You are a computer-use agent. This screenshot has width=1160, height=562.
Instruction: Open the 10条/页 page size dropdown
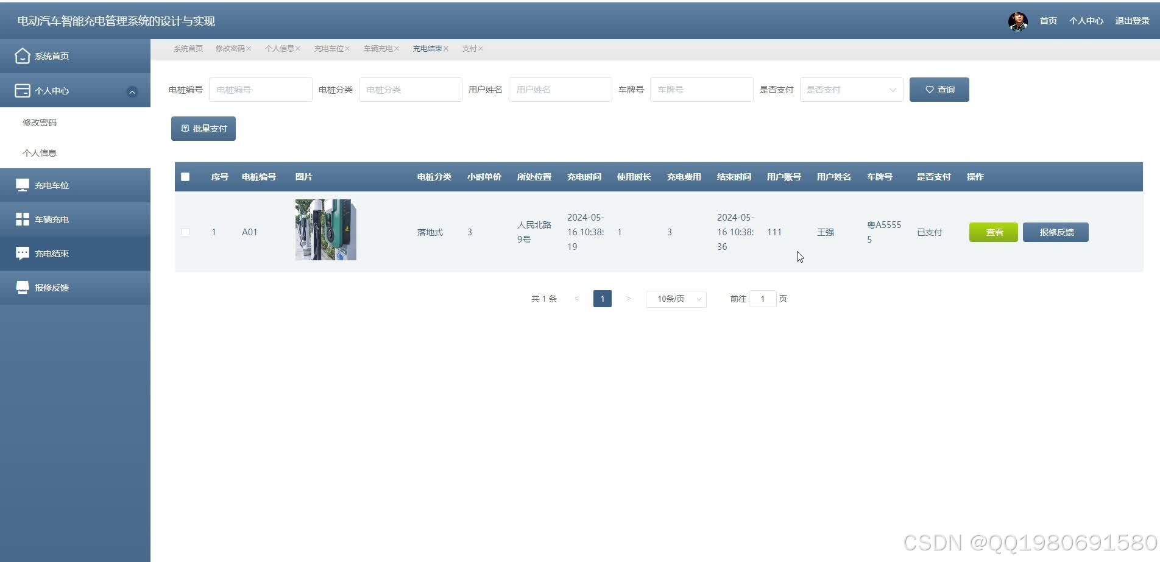click(x=676, y=299)
